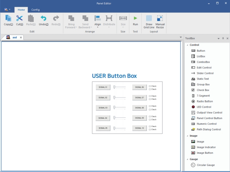Choose the Static Text tool
Image resolution: width=230 pixels, height=172 pixels.
[x=200, y=79]
